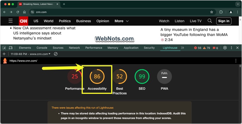
Task: Click the Lighthouse logo icon
Action: 5,61
